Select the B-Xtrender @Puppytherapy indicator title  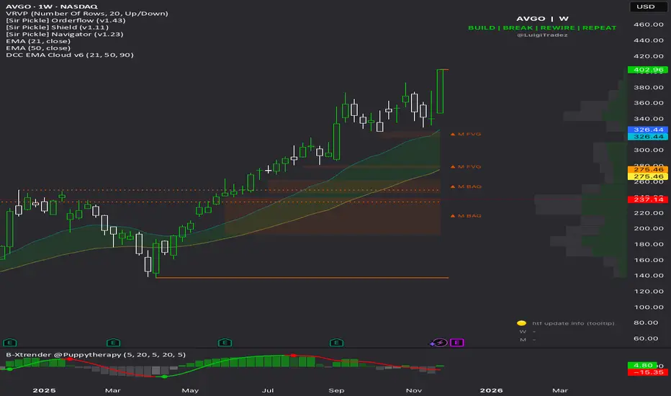click(96, 354)
